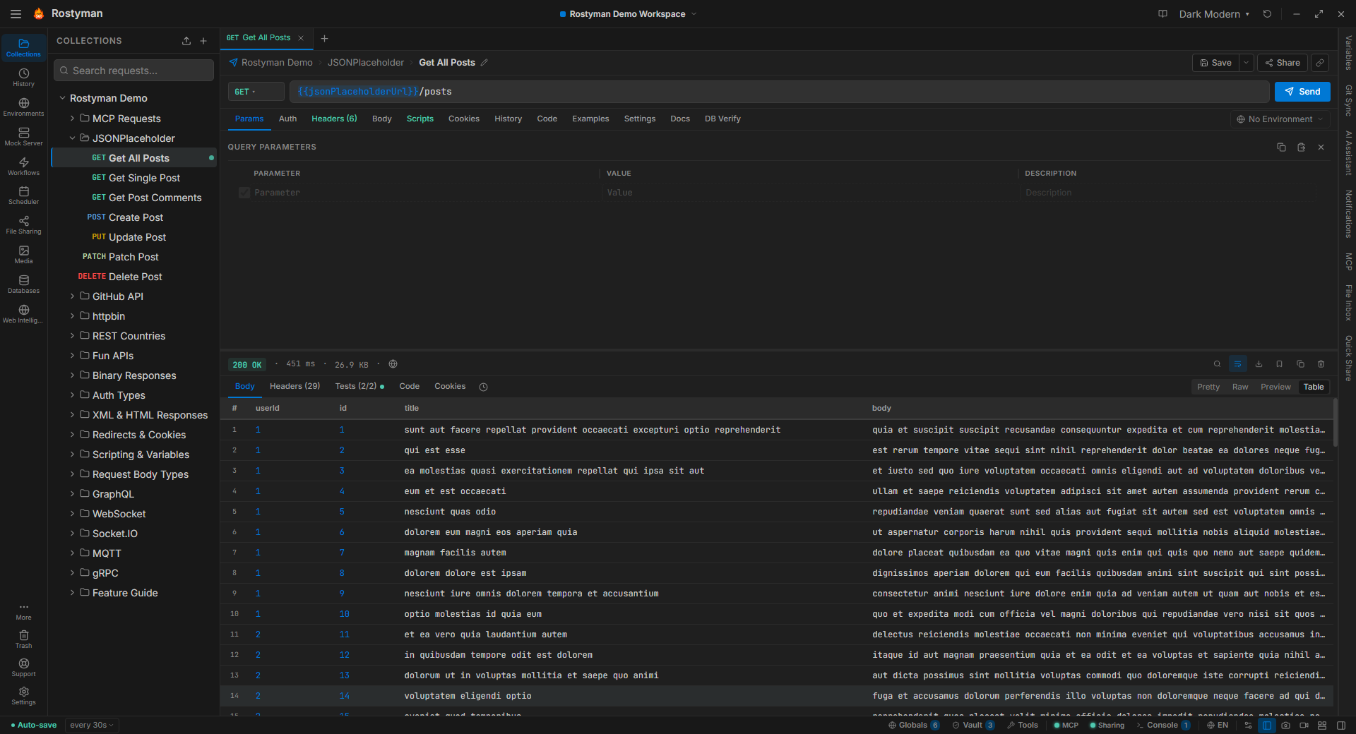1356x734 pixels.
Task: Toggle the right panel layout button
Action: point(1341,725)
